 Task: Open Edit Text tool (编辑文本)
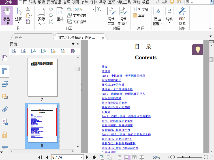click(111, 16)
